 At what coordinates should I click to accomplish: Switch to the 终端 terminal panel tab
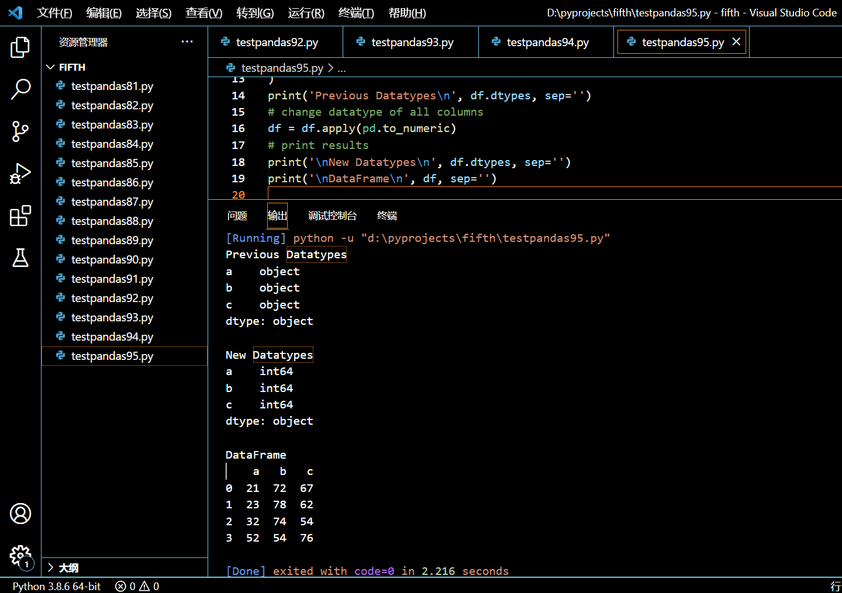point(387,216)
